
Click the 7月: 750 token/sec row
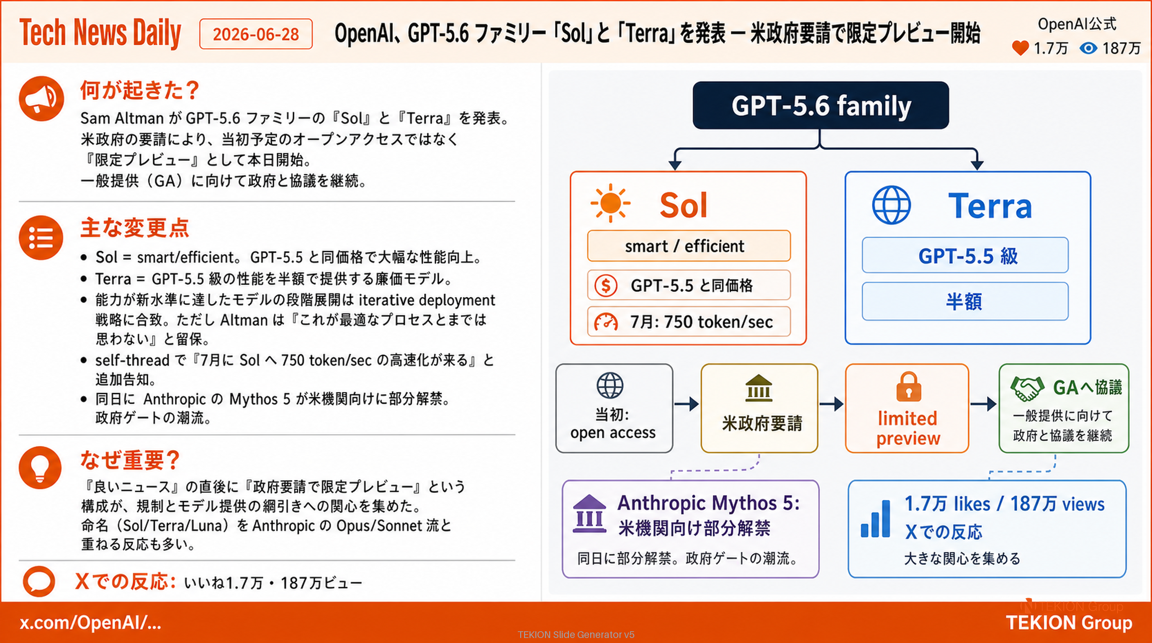(689, 321)
